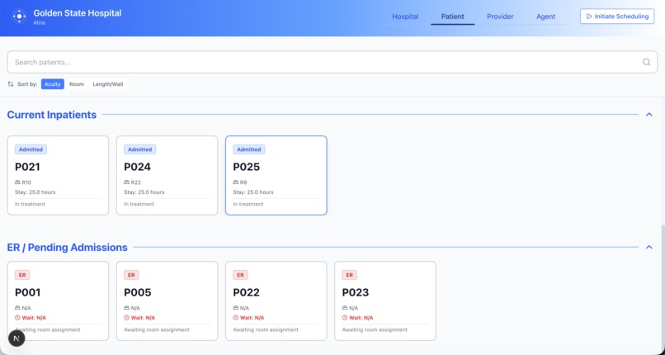Click the clock icon on P022 card
Screen dimensions: 665x355
(235, 318)
